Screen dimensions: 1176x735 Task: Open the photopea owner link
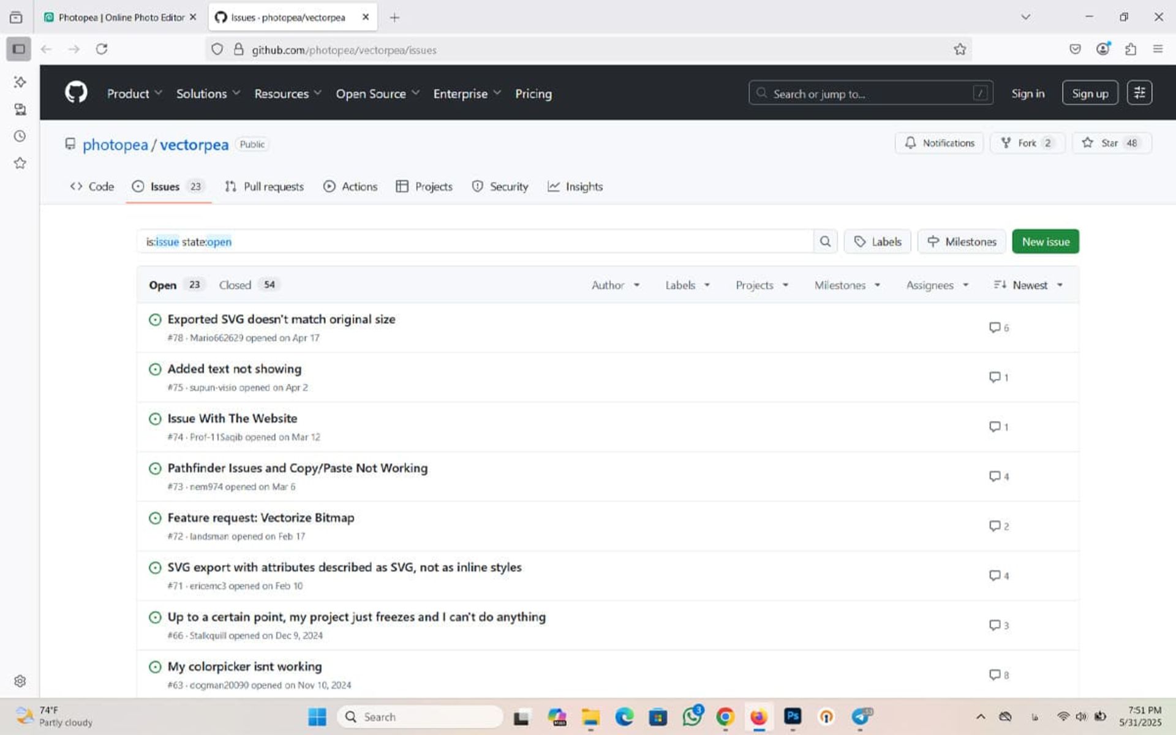pyautogui.click(x=115, y=145)
